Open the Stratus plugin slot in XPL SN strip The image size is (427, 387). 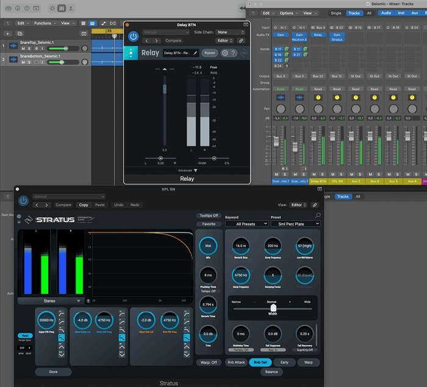click(337, 40)
